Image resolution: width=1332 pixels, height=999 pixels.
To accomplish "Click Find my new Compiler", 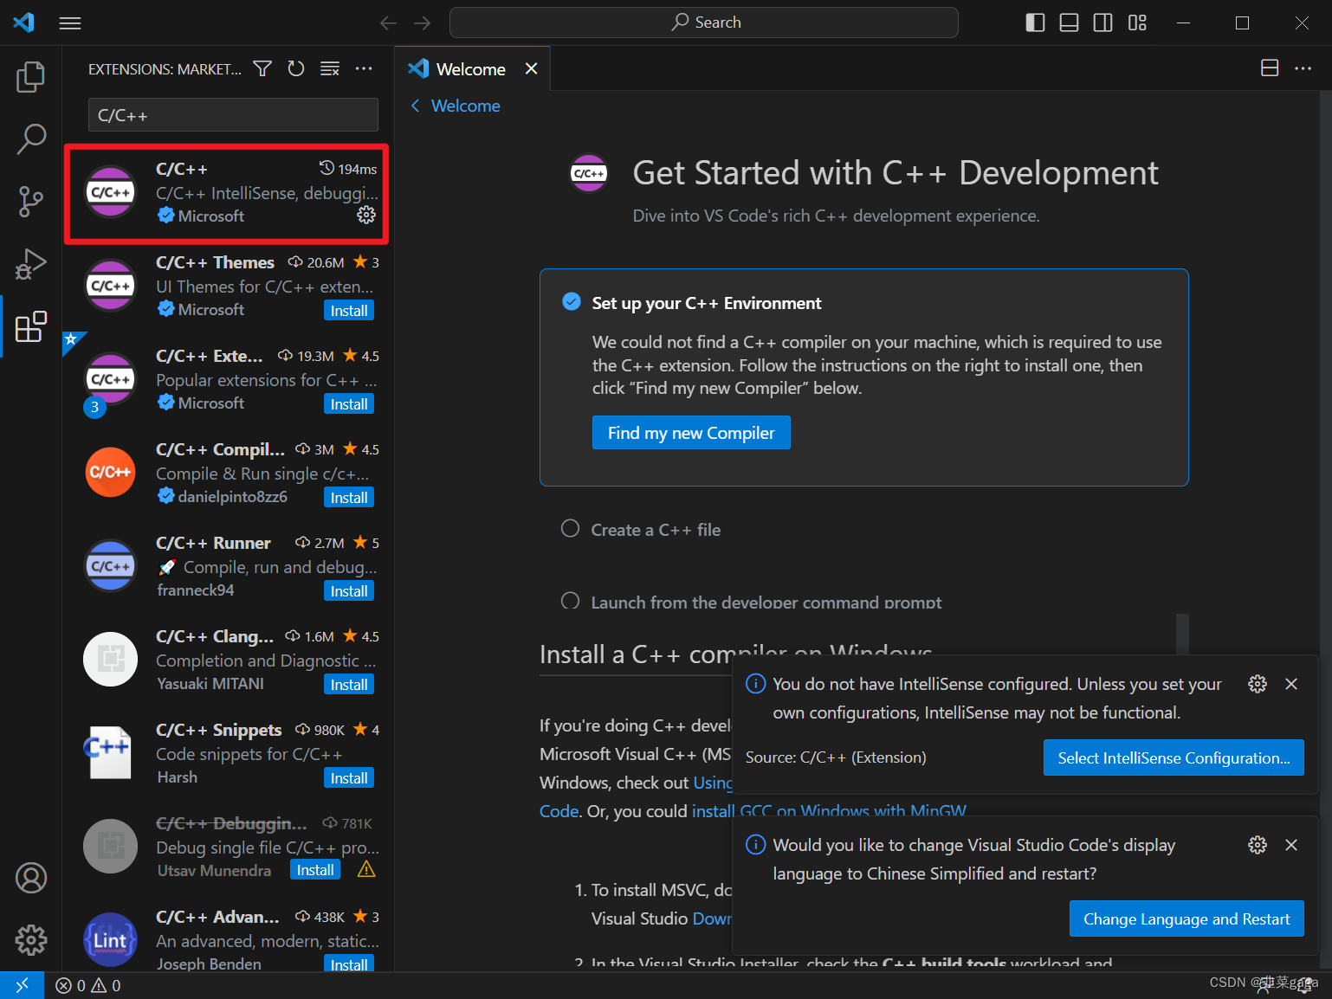I will click(x=691, y=432).
